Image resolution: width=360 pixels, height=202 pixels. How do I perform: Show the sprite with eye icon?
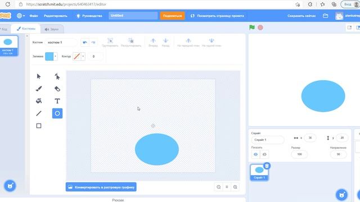point(255,154)
